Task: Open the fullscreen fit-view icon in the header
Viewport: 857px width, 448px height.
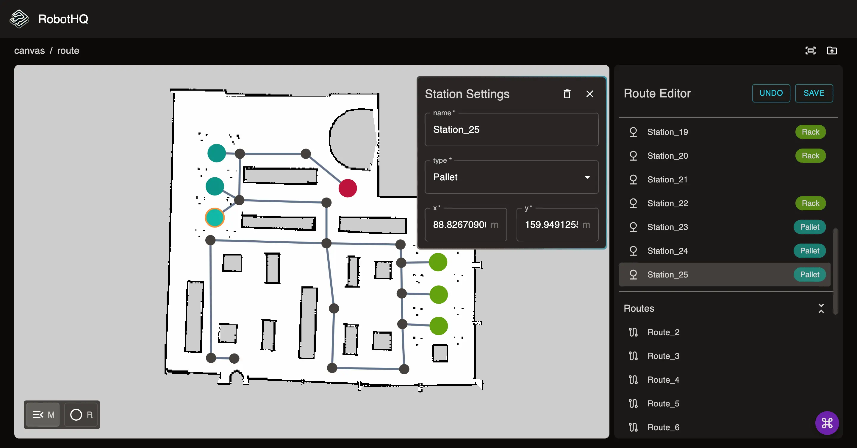Action: tap(811, 51)
